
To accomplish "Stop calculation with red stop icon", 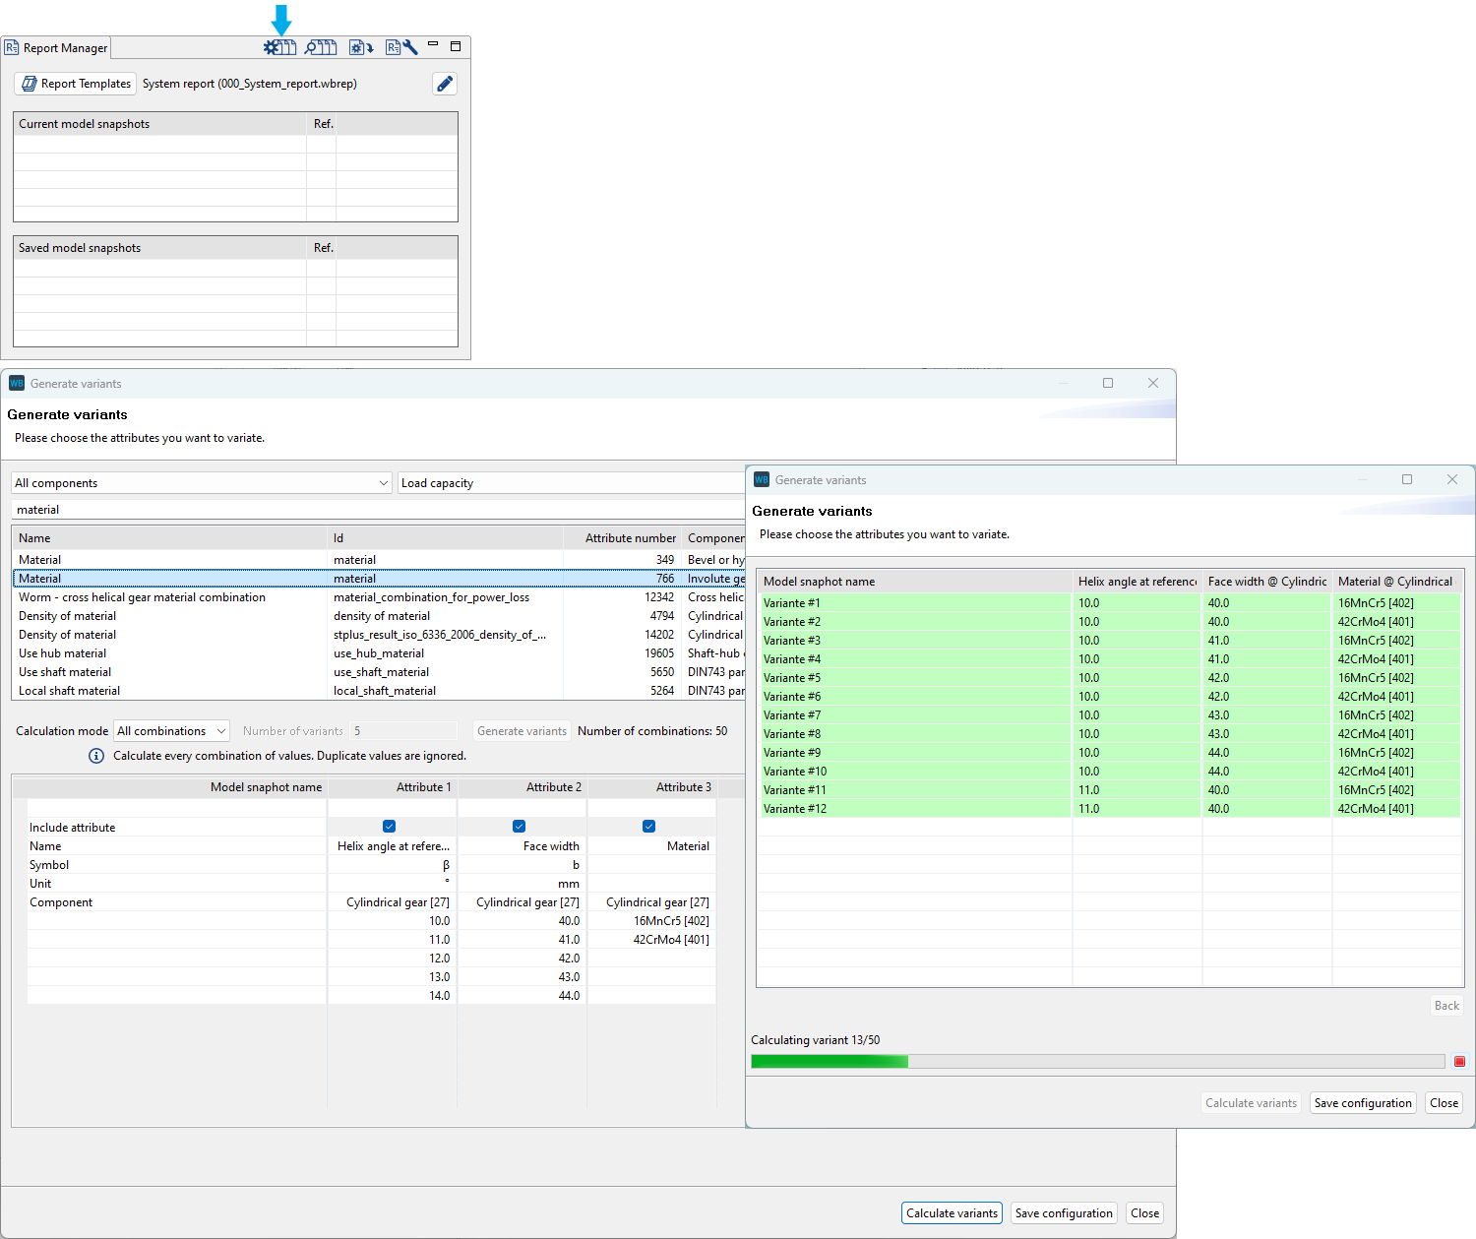I will pos(1459,1061).
